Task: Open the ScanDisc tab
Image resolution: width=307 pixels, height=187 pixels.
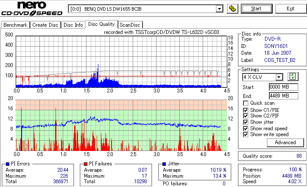Action: point(130,25)
